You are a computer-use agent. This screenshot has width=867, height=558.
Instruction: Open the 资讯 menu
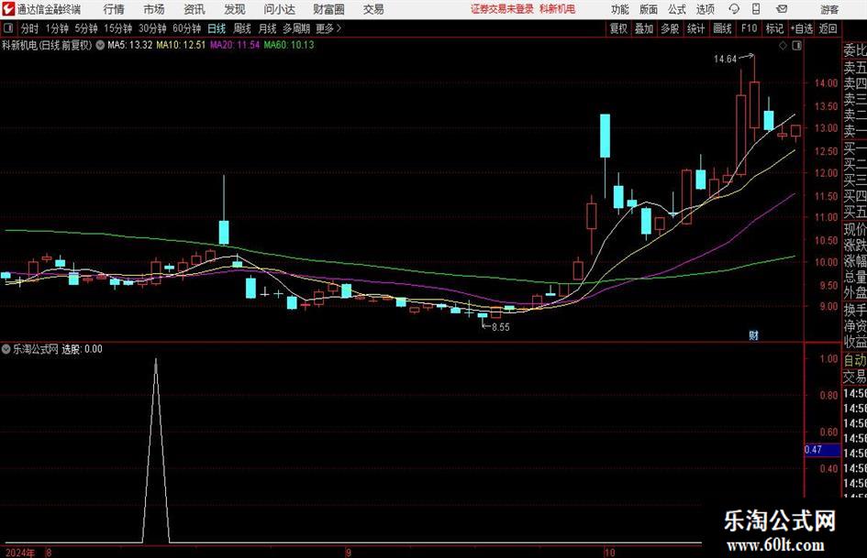pyautogui.click(x=195, y=9)
